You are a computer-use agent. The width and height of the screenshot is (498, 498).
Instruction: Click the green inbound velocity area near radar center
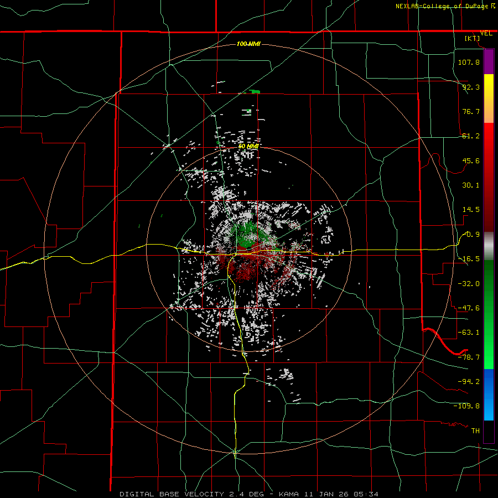[250, 235]
